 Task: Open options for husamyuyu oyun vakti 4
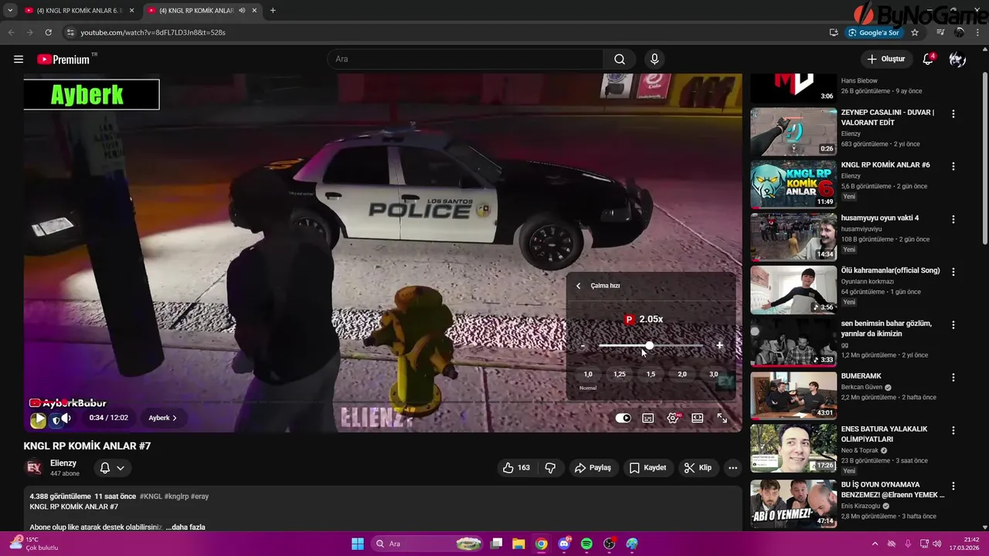pos(953,219)
